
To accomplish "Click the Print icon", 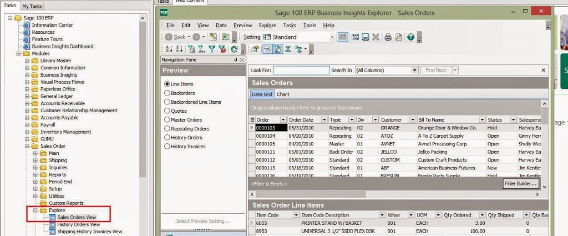I will pos(388,37).
